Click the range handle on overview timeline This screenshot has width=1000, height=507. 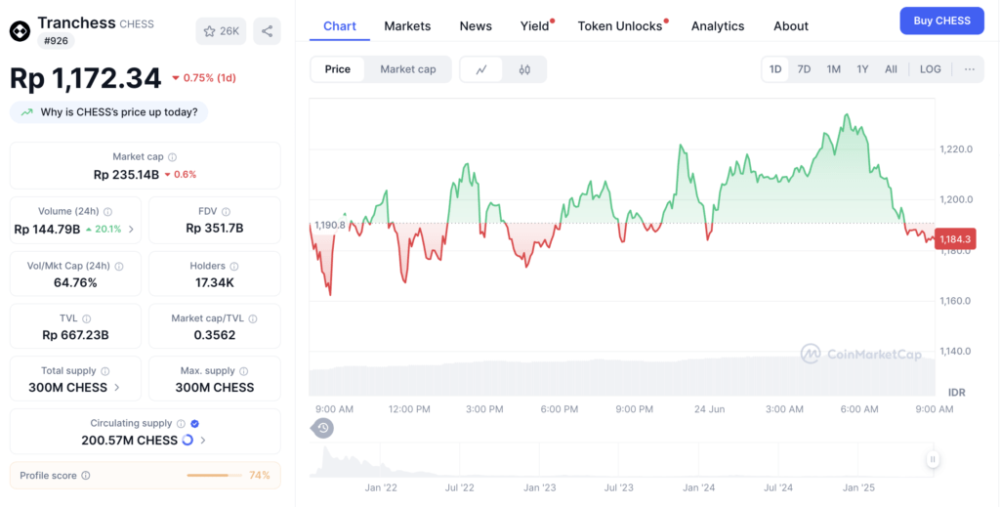pos(933,459)
